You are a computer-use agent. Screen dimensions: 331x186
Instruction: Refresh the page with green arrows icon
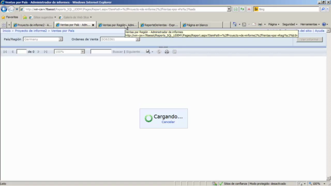tap(243, 9)
